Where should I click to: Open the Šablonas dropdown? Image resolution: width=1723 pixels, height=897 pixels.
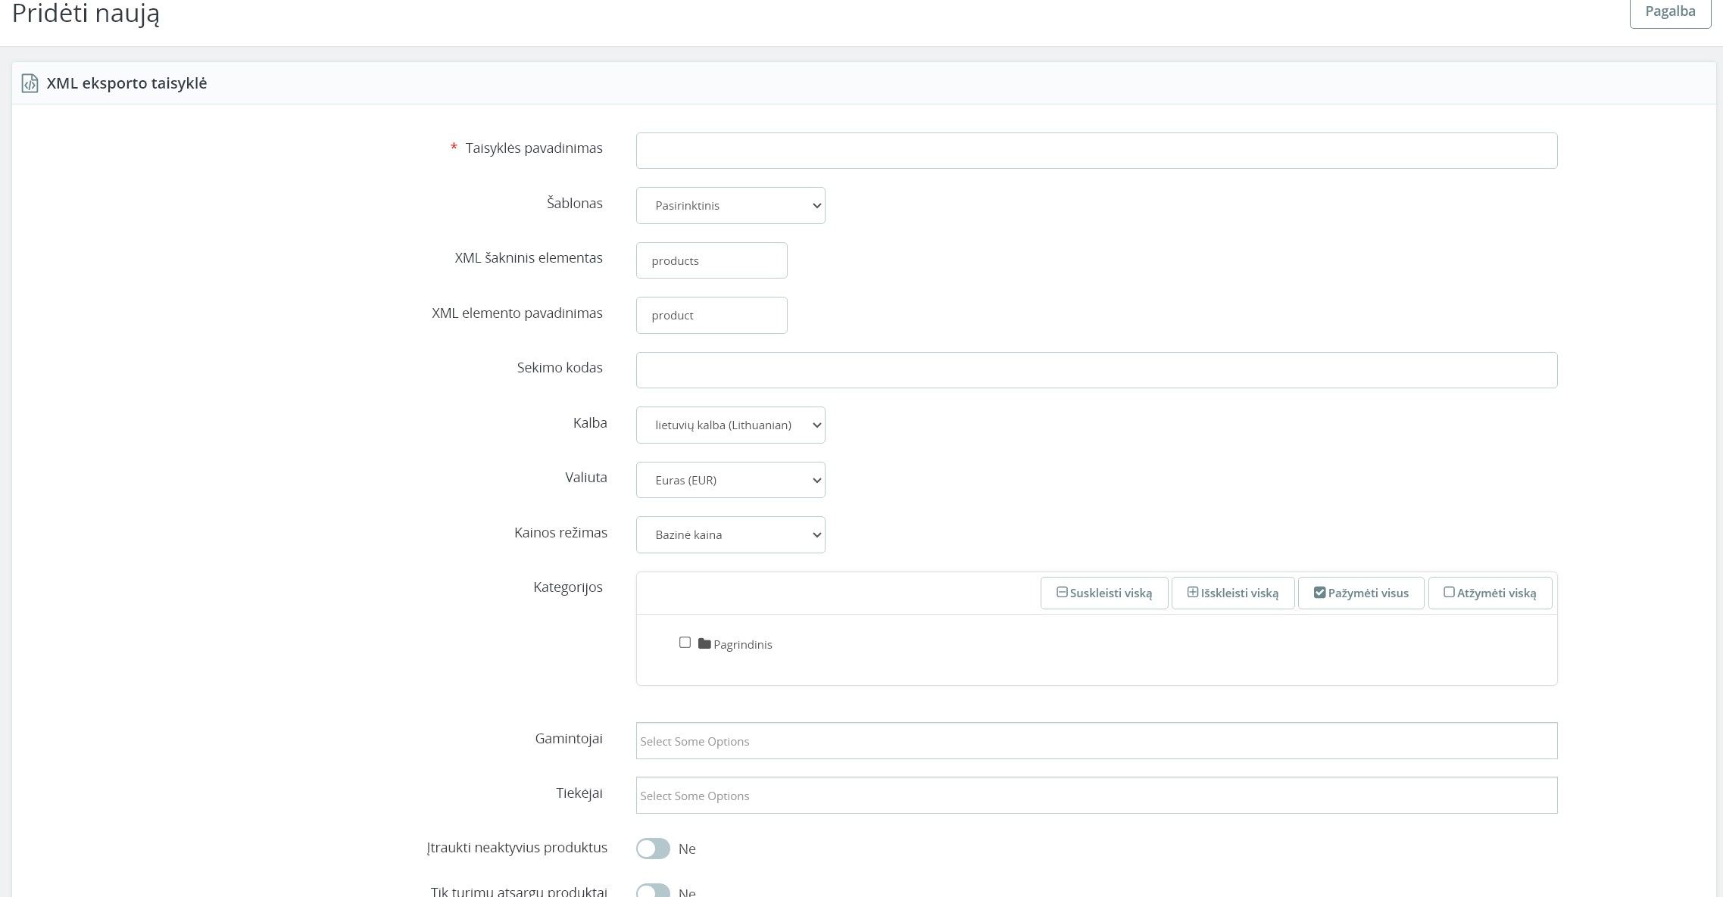point(730,205)
